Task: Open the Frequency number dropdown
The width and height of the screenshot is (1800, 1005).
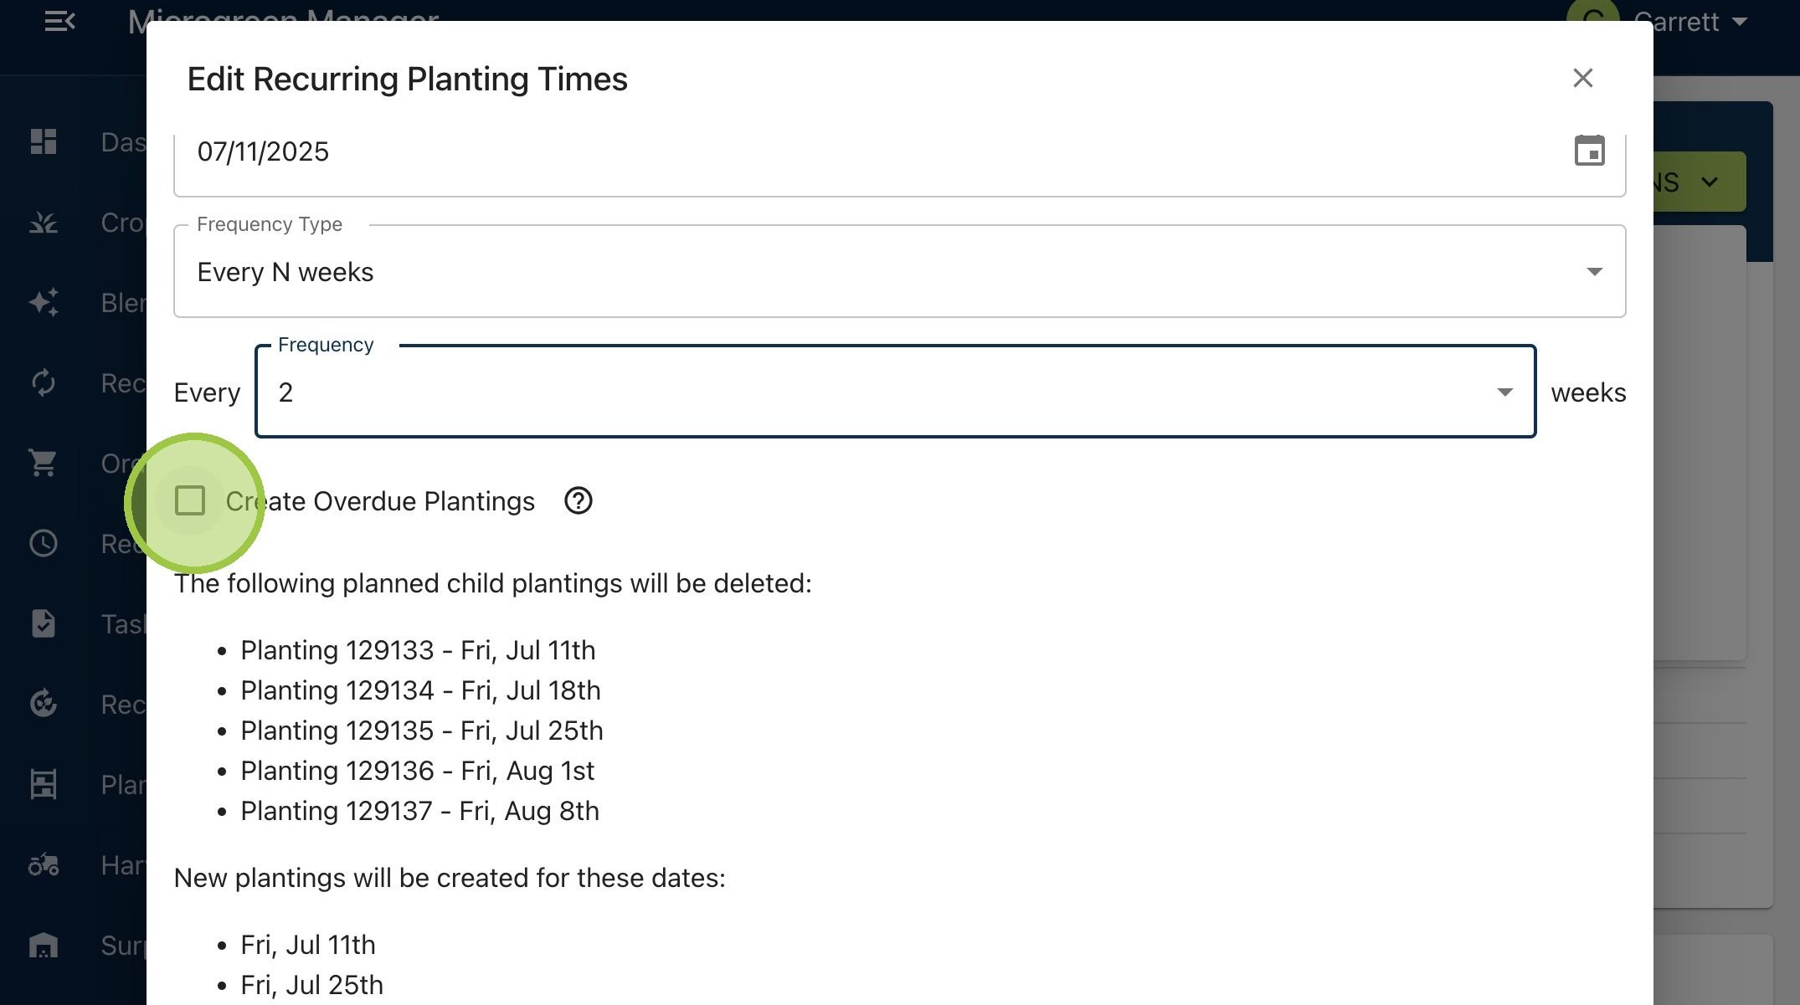Action: 895,392
